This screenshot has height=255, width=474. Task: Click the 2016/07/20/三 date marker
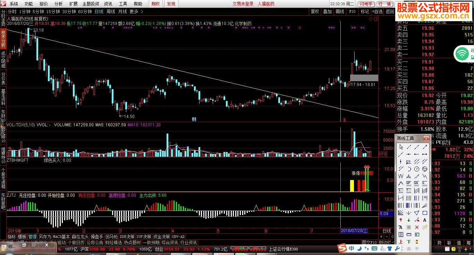pyautogui.click(x=354, y=231)
